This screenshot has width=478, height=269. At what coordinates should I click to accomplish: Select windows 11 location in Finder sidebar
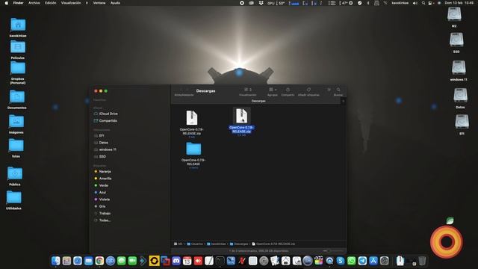click(x=105, y=149)
